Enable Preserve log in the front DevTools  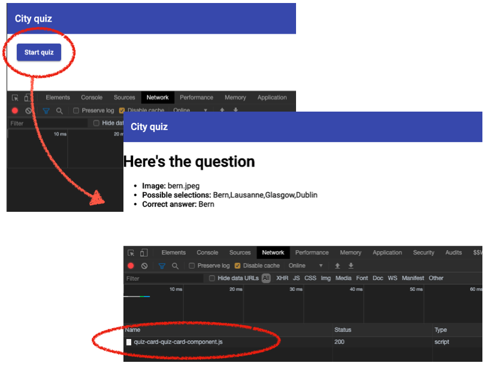(192, 266)
